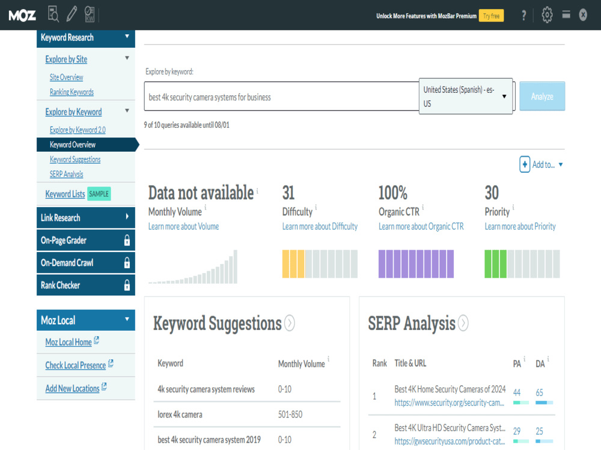601x450 pixels.
Task: Open the security.org result URL
Action: 449,403
